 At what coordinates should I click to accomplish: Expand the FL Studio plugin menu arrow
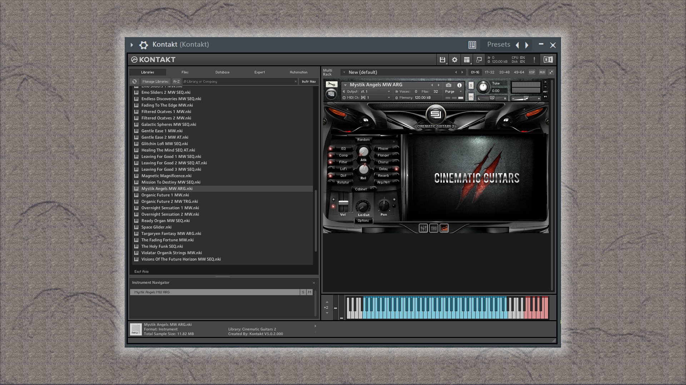(x=131, y=45)
